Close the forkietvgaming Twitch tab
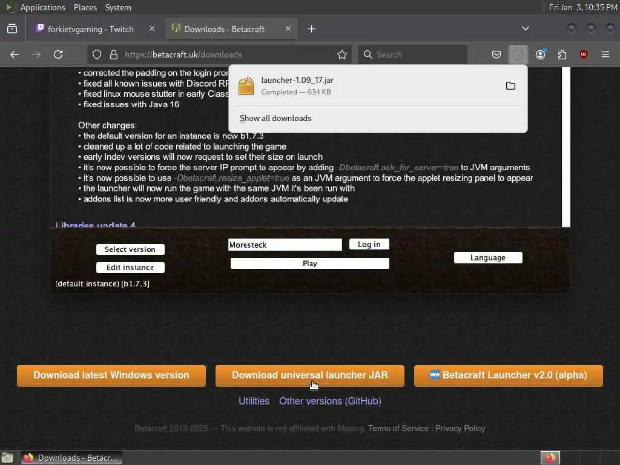Image resolution: width=620 pixels, height=465 pixels. point(152,28)
